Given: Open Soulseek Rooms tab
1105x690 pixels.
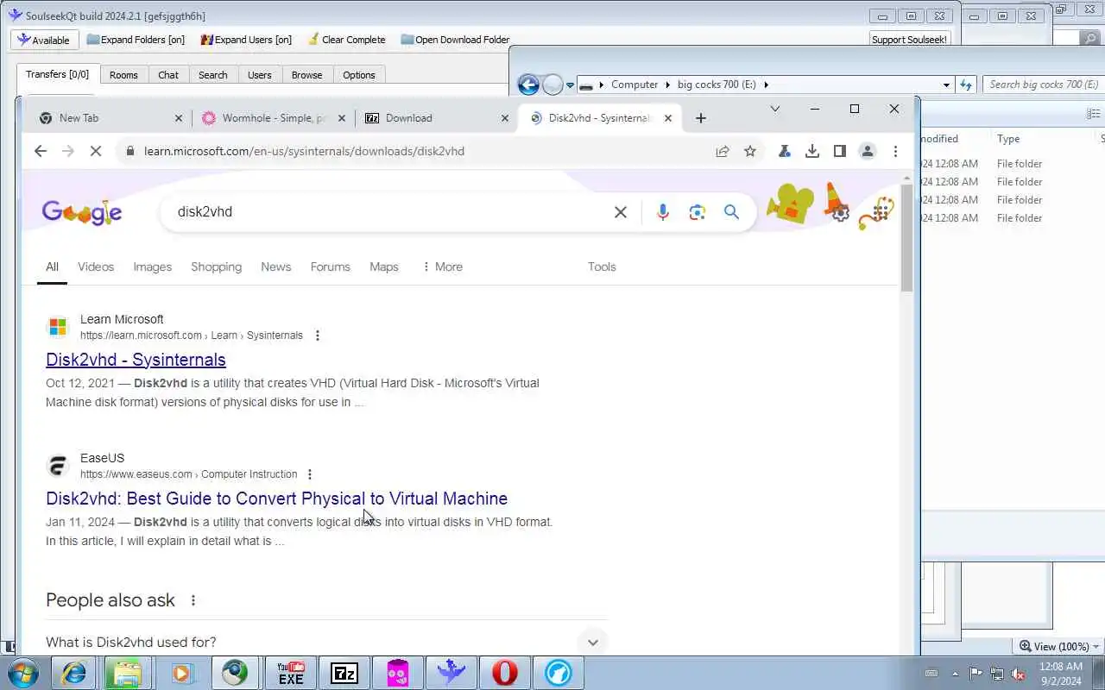Looking at the screenshot, I should 123,75.
